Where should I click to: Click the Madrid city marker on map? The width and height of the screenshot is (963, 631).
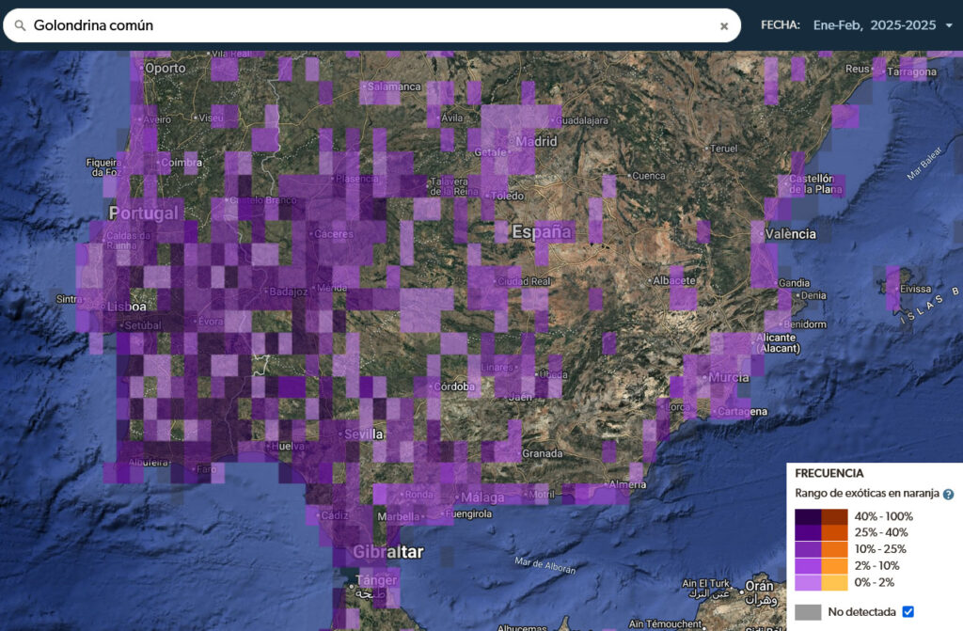click(512, 143)
